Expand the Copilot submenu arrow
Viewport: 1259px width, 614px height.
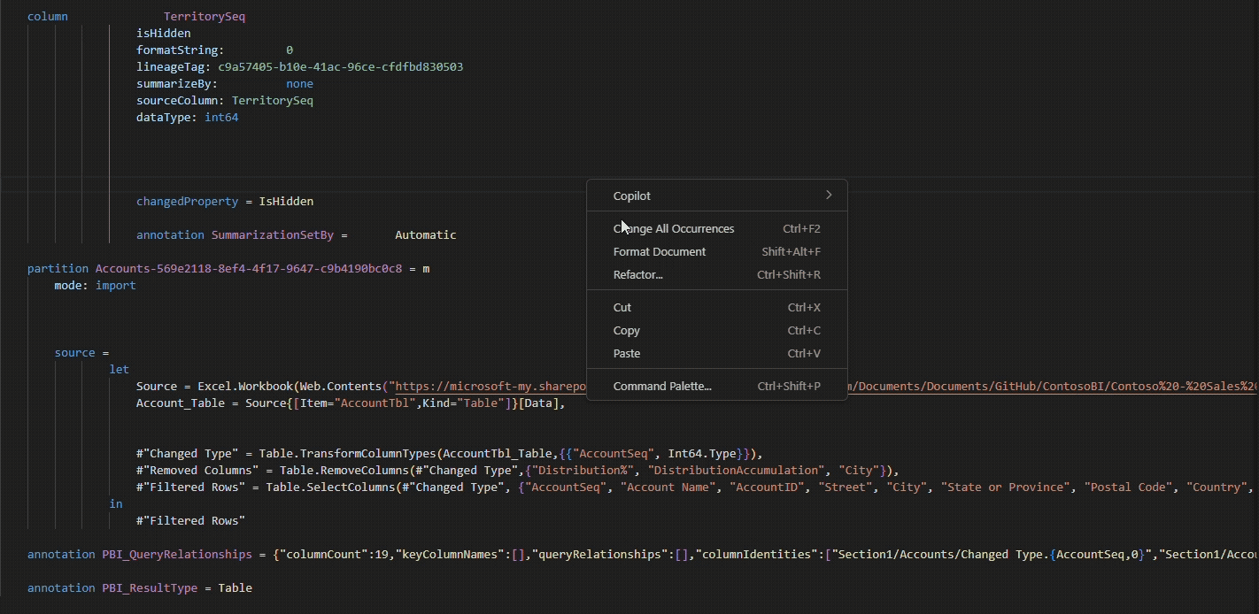(x=829, y=196)
